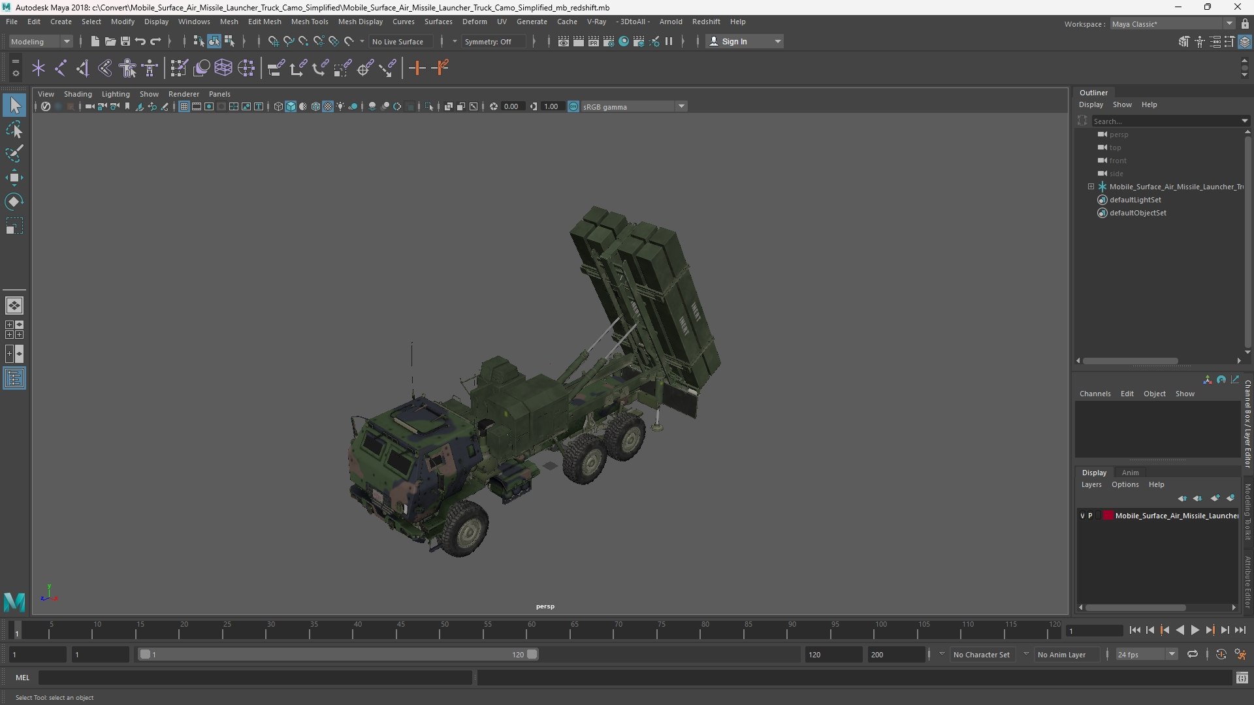The height and width of the screenshot is (705, 1254).
Task: Select four-view layout icon in left sidebar
Action: pos(14,330)
